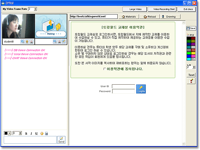Pick the yellow color swatch
The width and height of the screenshot is (200, 150).
[193, 53]
